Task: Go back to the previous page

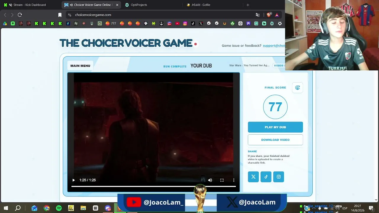Action: click(5, 15)
